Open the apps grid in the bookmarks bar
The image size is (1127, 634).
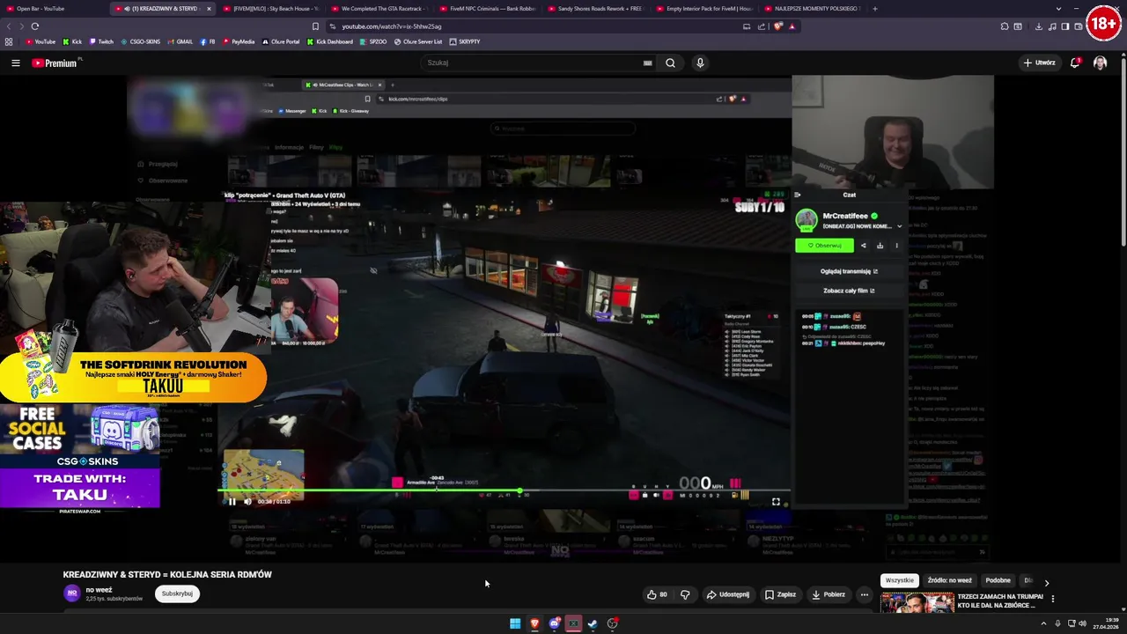coord(9,41)
